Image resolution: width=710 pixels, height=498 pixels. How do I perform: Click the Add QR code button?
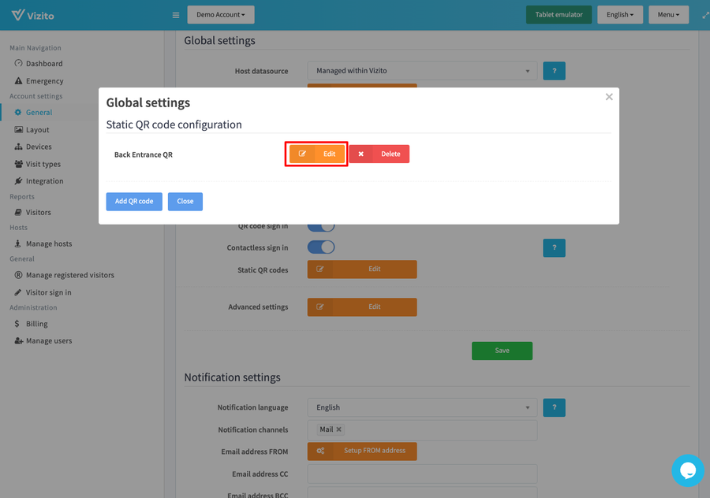tap(134, 202)
